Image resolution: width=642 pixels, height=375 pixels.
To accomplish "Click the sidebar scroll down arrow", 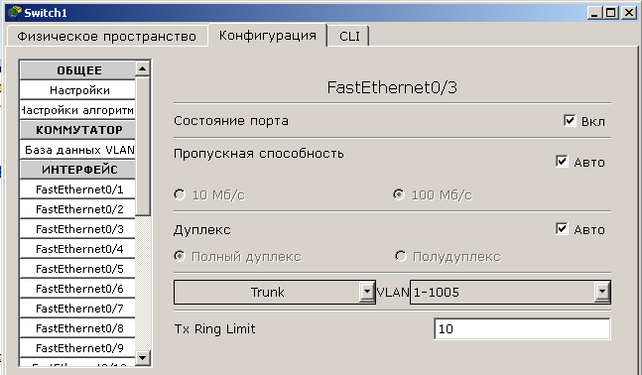I will click(143, 358).
